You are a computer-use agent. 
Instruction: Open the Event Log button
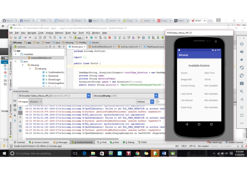click(x=215, y=142)
